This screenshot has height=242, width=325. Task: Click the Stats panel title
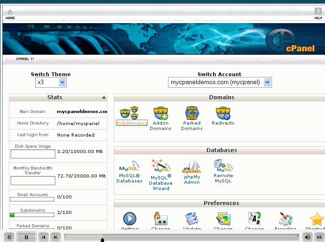55,97
